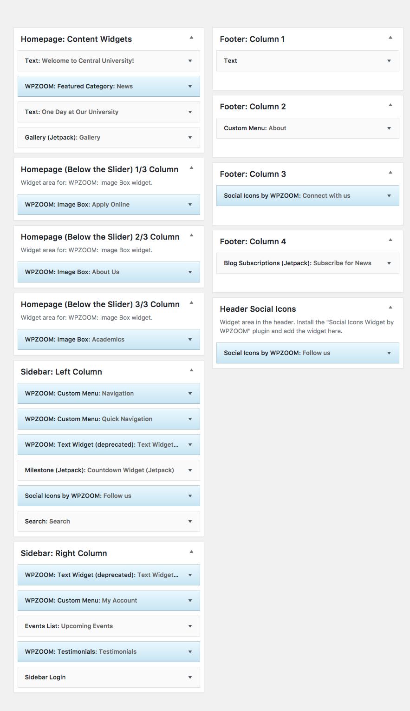The height and width of the screenshot is (711, 410).
Task: Collapse the Homepage: Content Widgets panel arrow
Action: click(191, 38)
